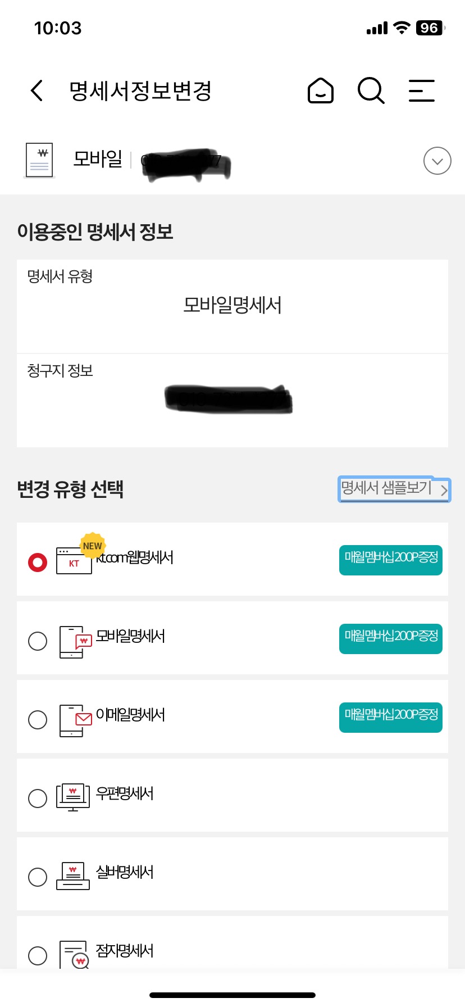Viewport: 465px width, 1007px height.
Task: Select the 모바일명세서 radio button
Action: tap(38, 641)
